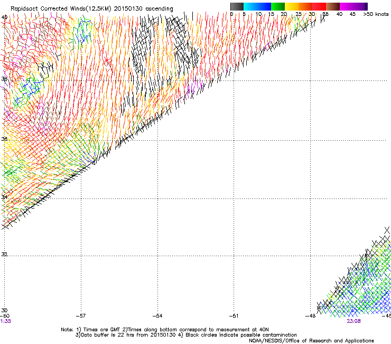Click the '>50 knots' legend label
Screen dimensions: 391x344
pos(376,14)
